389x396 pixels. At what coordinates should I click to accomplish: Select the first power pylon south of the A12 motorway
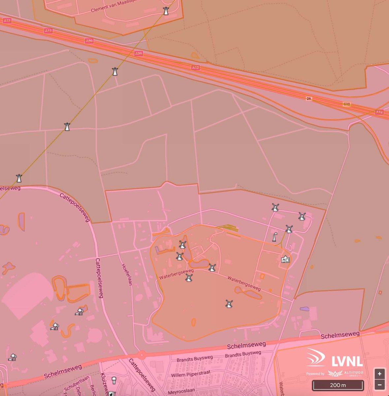tap(115, 71)
